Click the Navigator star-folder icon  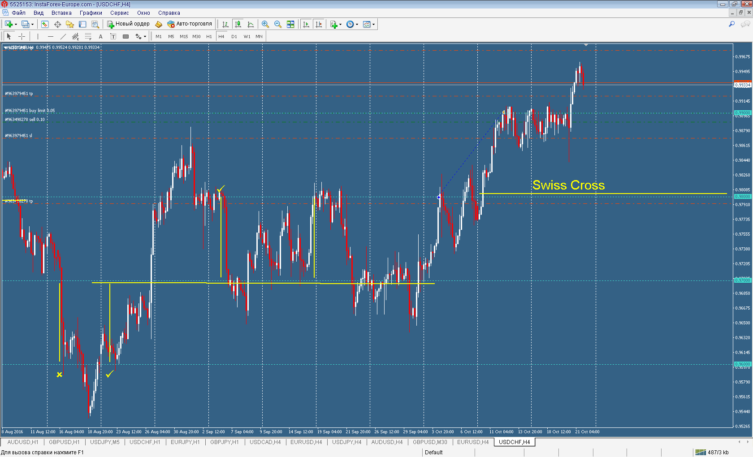click(x=70, y=24)
